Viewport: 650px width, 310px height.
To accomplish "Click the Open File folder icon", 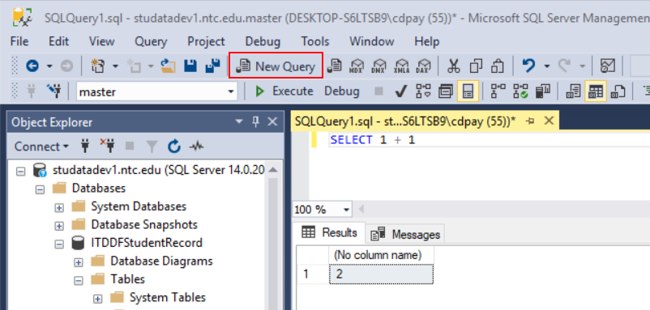I will (169, 66).
